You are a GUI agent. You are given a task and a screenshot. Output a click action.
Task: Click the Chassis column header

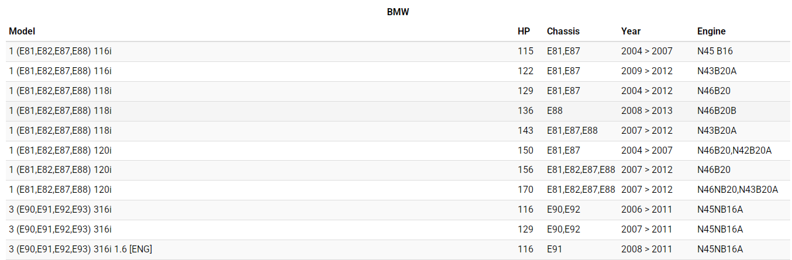pos(563,32)
